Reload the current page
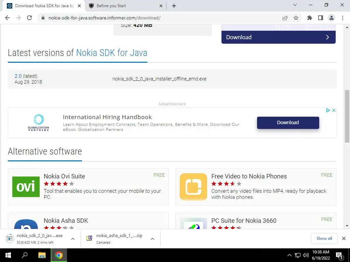350x262 pixels. point(29,18)
